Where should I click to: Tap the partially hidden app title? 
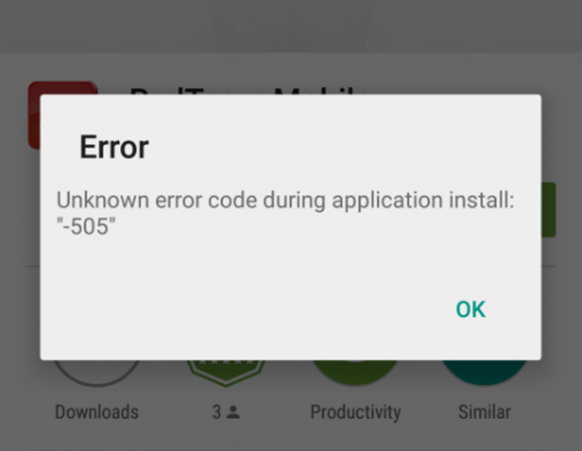click(245, 90)
